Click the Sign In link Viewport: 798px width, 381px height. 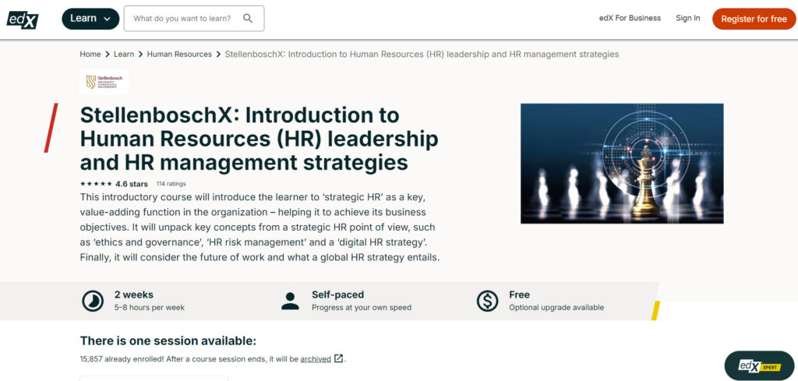[687, 19]
